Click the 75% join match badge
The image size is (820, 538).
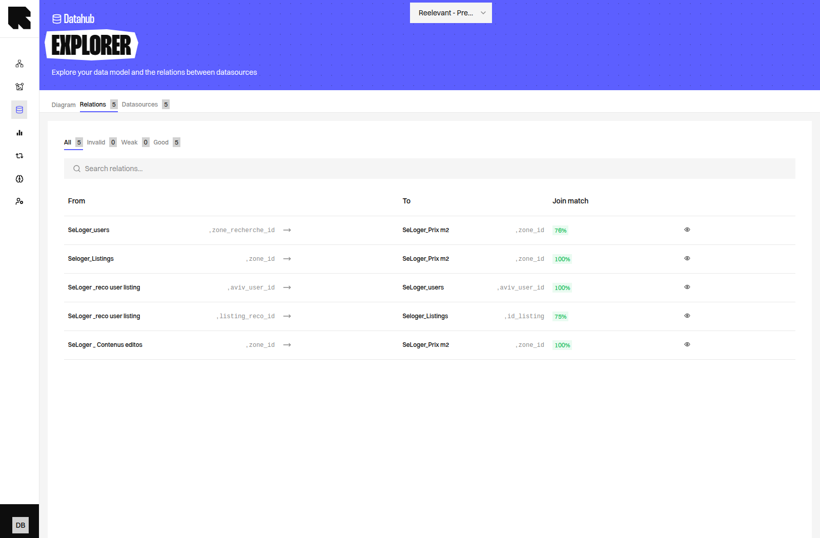[x=561, y=317]
